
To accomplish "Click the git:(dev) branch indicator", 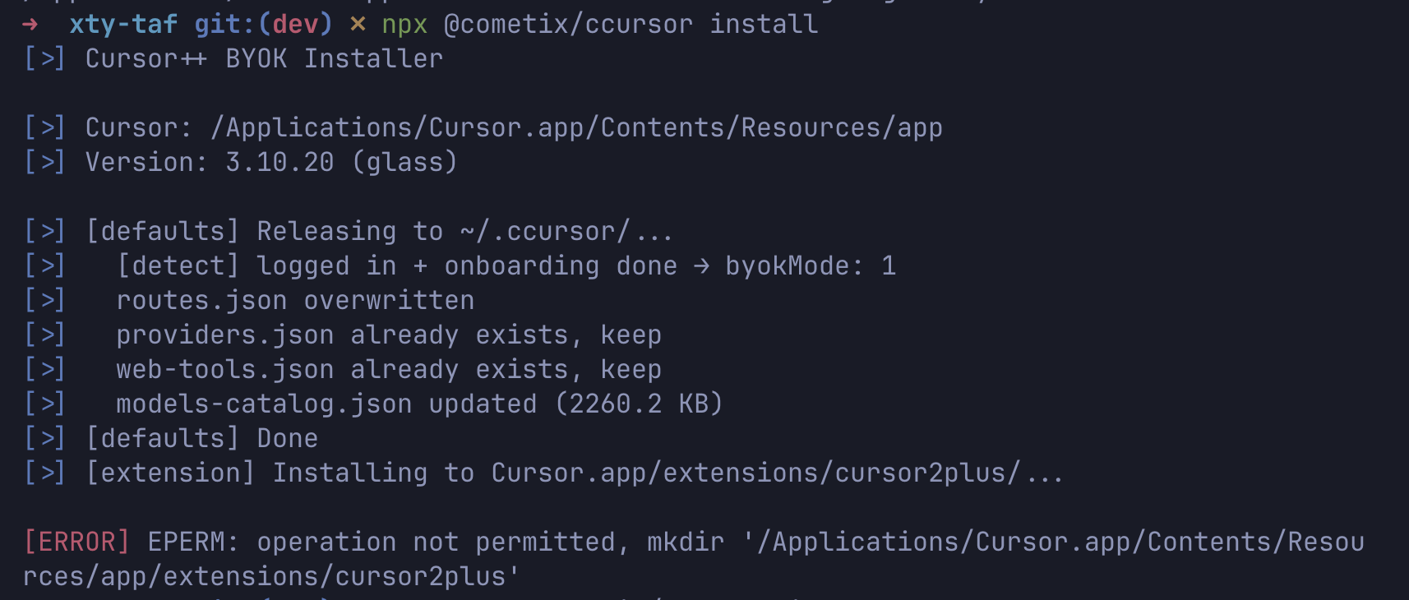I will coord(263,25).
